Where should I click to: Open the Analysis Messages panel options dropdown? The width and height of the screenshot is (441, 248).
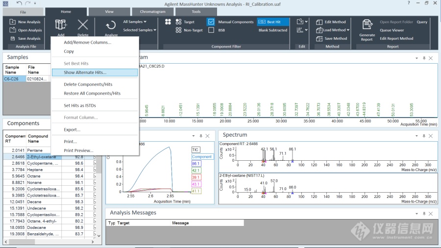[416, 214]
